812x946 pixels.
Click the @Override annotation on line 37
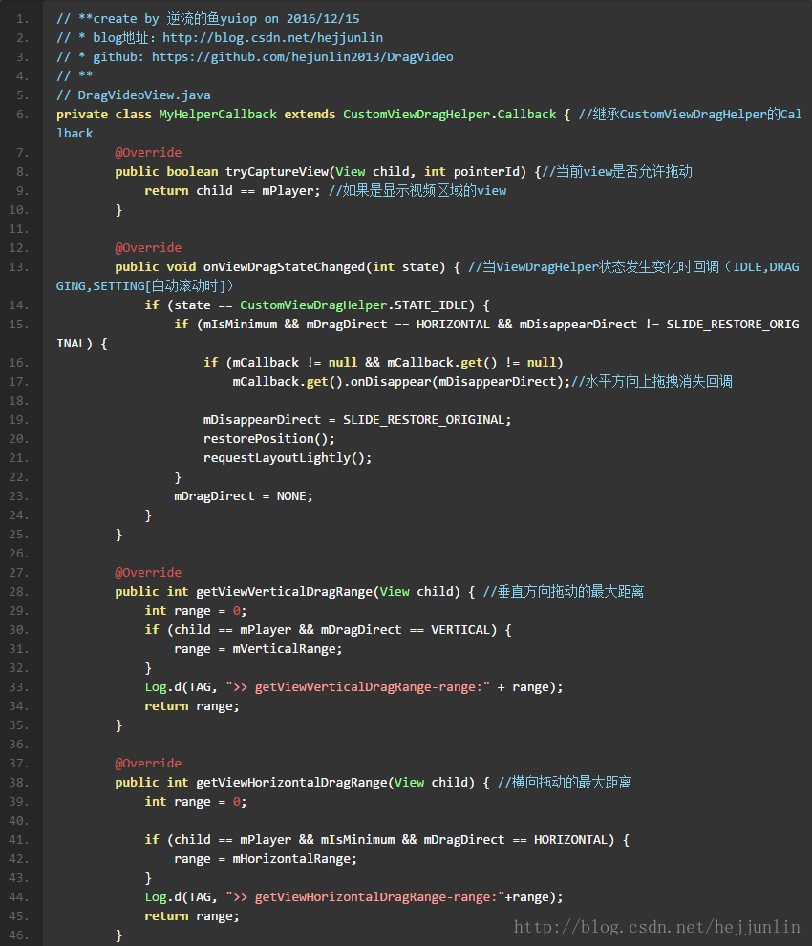point(148,763)
